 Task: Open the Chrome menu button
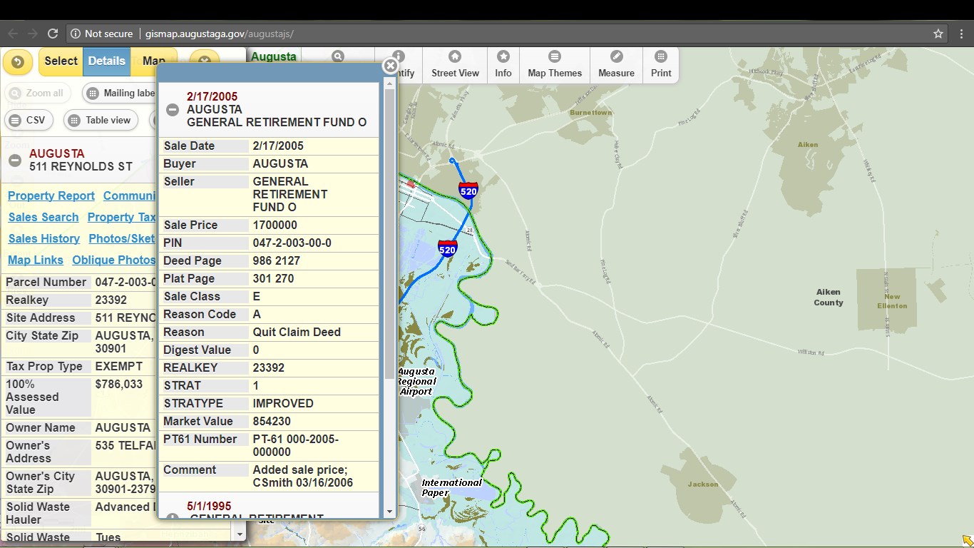point(961,34)
